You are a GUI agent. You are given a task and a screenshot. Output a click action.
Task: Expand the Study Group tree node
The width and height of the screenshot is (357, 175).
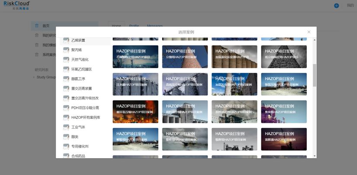point(34,78)
